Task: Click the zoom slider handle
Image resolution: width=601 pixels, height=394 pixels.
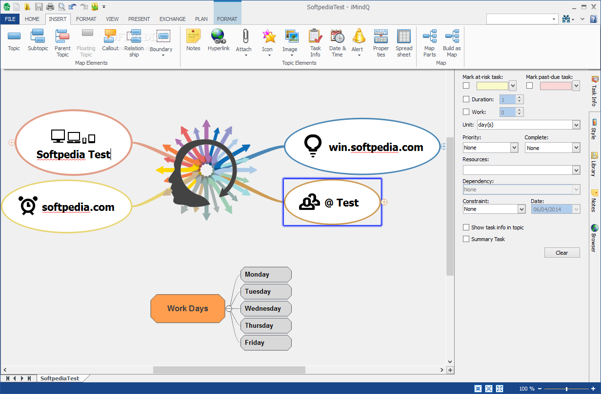Action: pos(566,389)
